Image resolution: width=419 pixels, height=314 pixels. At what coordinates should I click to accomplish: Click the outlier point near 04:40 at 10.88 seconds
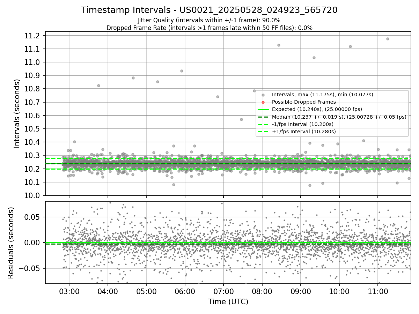133,78
